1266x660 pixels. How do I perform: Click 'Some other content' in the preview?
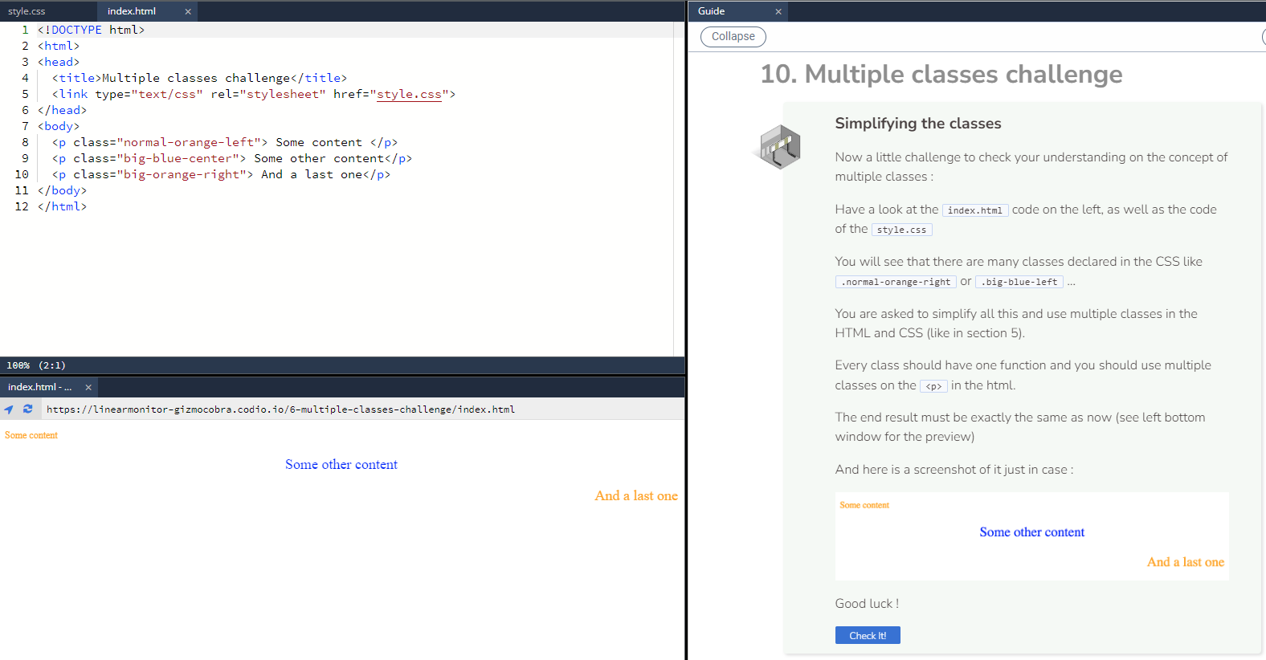[341, 464]
